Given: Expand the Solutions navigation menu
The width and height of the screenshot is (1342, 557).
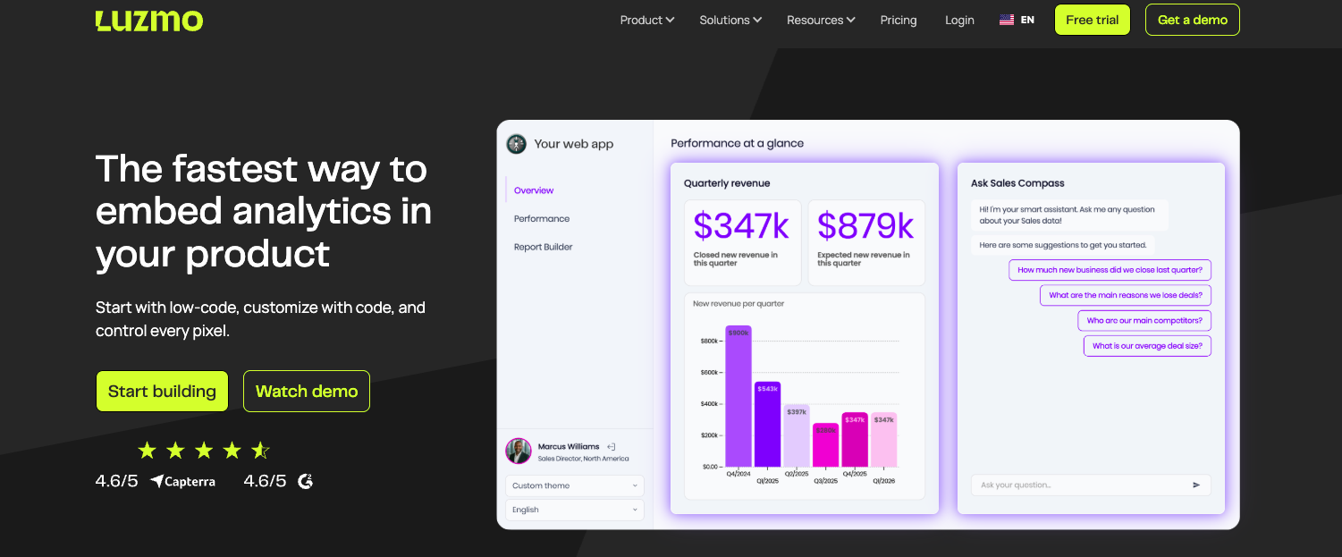Looking at the screenshot, I should (x=730, y=20).
